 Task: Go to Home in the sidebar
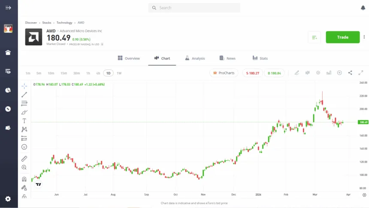[8, 52]
